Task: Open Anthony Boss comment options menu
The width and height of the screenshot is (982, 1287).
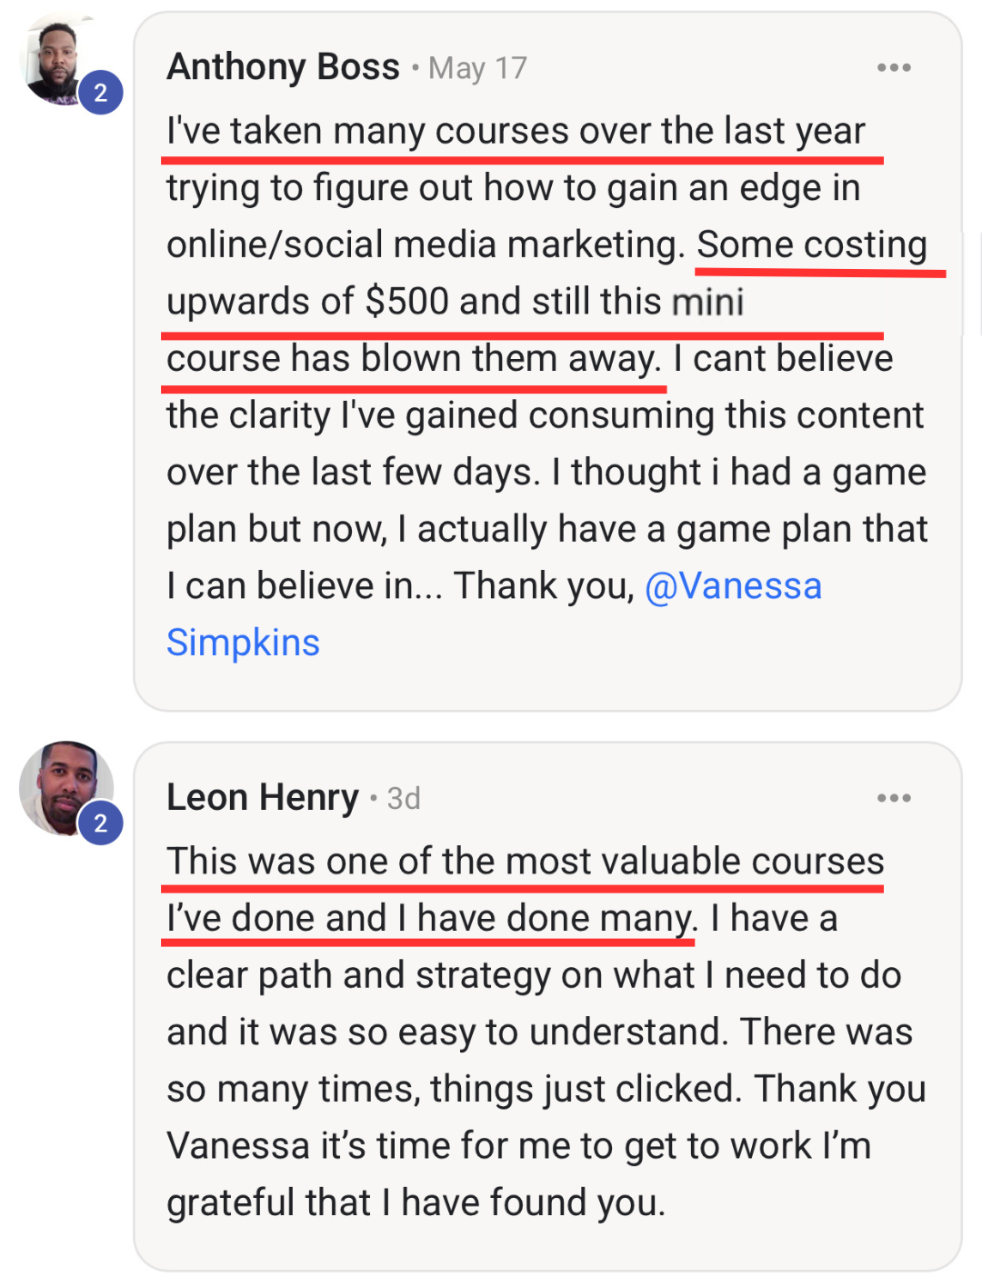Action: [x=894, y=68]
